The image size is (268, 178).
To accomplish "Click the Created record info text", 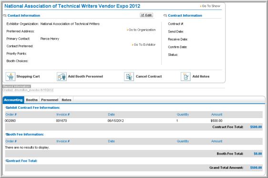I will click(x=28, y=90).
